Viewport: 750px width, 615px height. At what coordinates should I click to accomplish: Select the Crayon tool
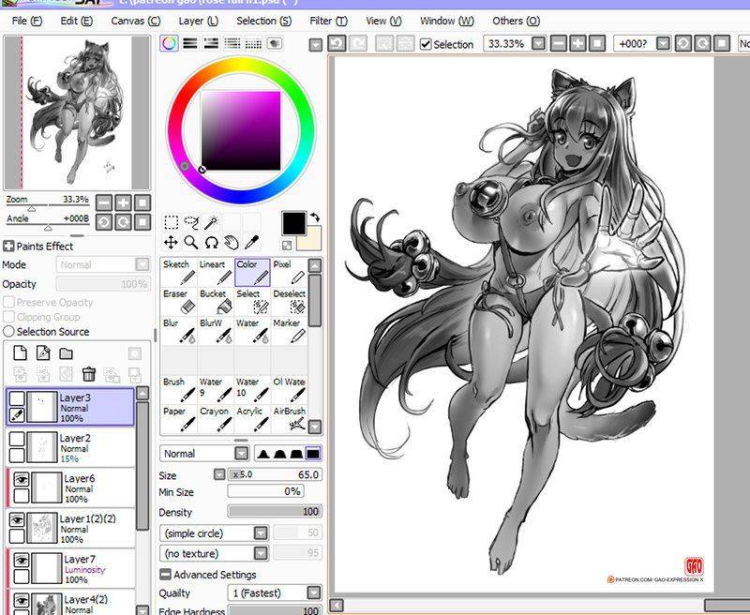point(216,418)
